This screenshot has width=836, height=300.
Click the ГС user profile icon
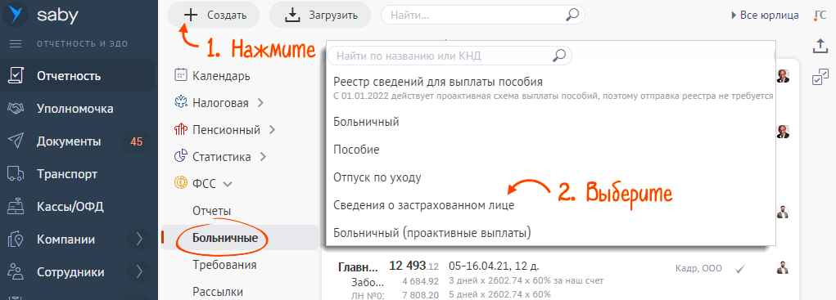[820, 15]
